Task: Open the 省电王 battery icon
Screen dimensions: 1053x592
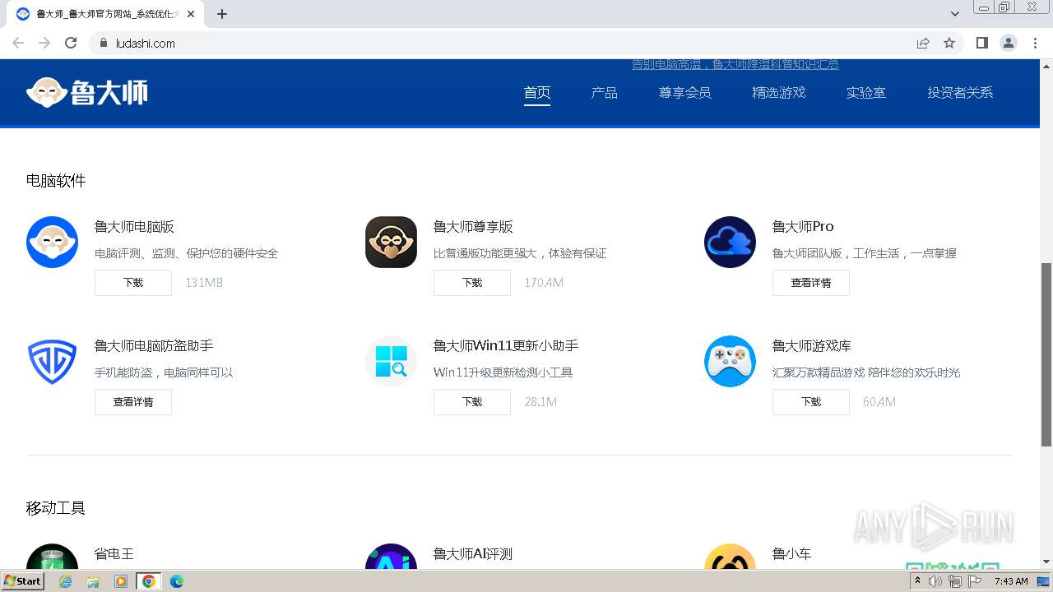Action: click(52, 557)
